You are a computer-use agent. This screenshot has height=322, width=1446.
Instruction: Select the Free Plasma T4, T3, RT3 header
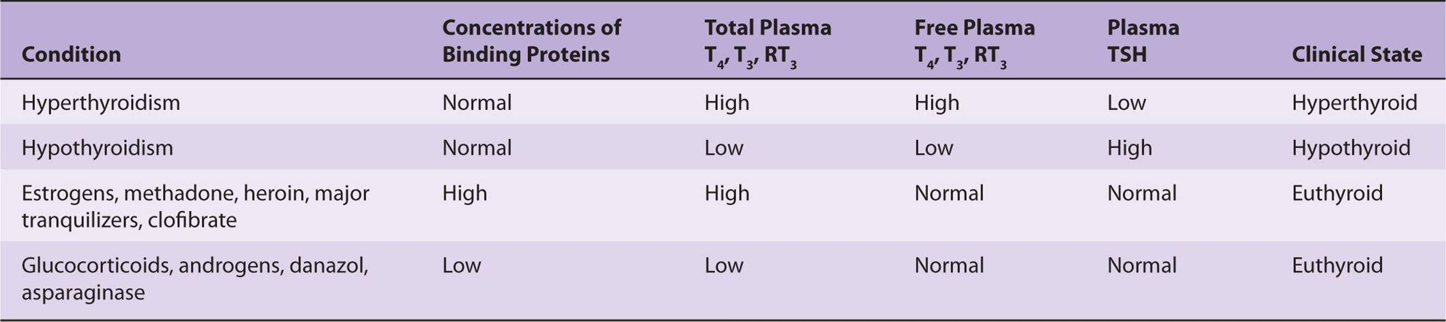point(974,42)
